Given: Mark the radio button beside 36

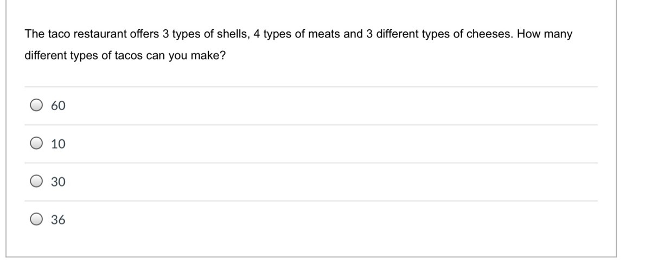Looking at the screenshot, I should 36,220.
